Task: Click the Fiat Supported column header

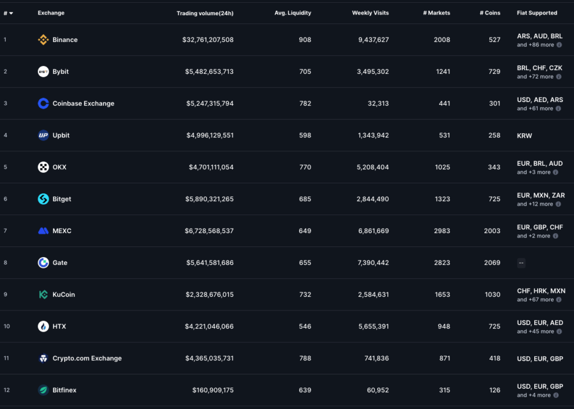Action: pyautogui.click(x=537, y=13)
